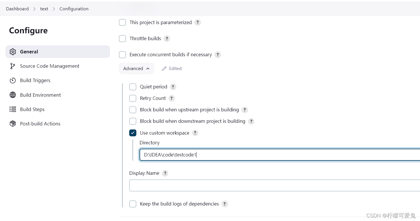420x221 pixels.
Task: Enable This project is parameterized checkbox
Action: coord(123,22)
